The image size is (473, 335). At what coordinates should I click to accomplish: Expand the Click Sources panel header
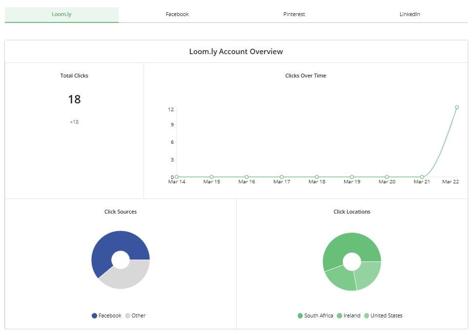121,212
